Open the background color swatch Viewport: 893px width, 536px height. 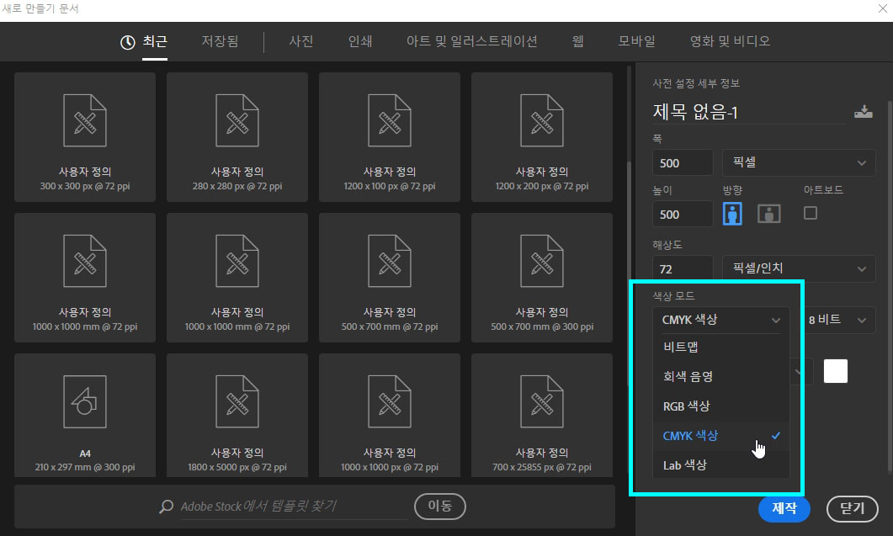click(835, 370)
